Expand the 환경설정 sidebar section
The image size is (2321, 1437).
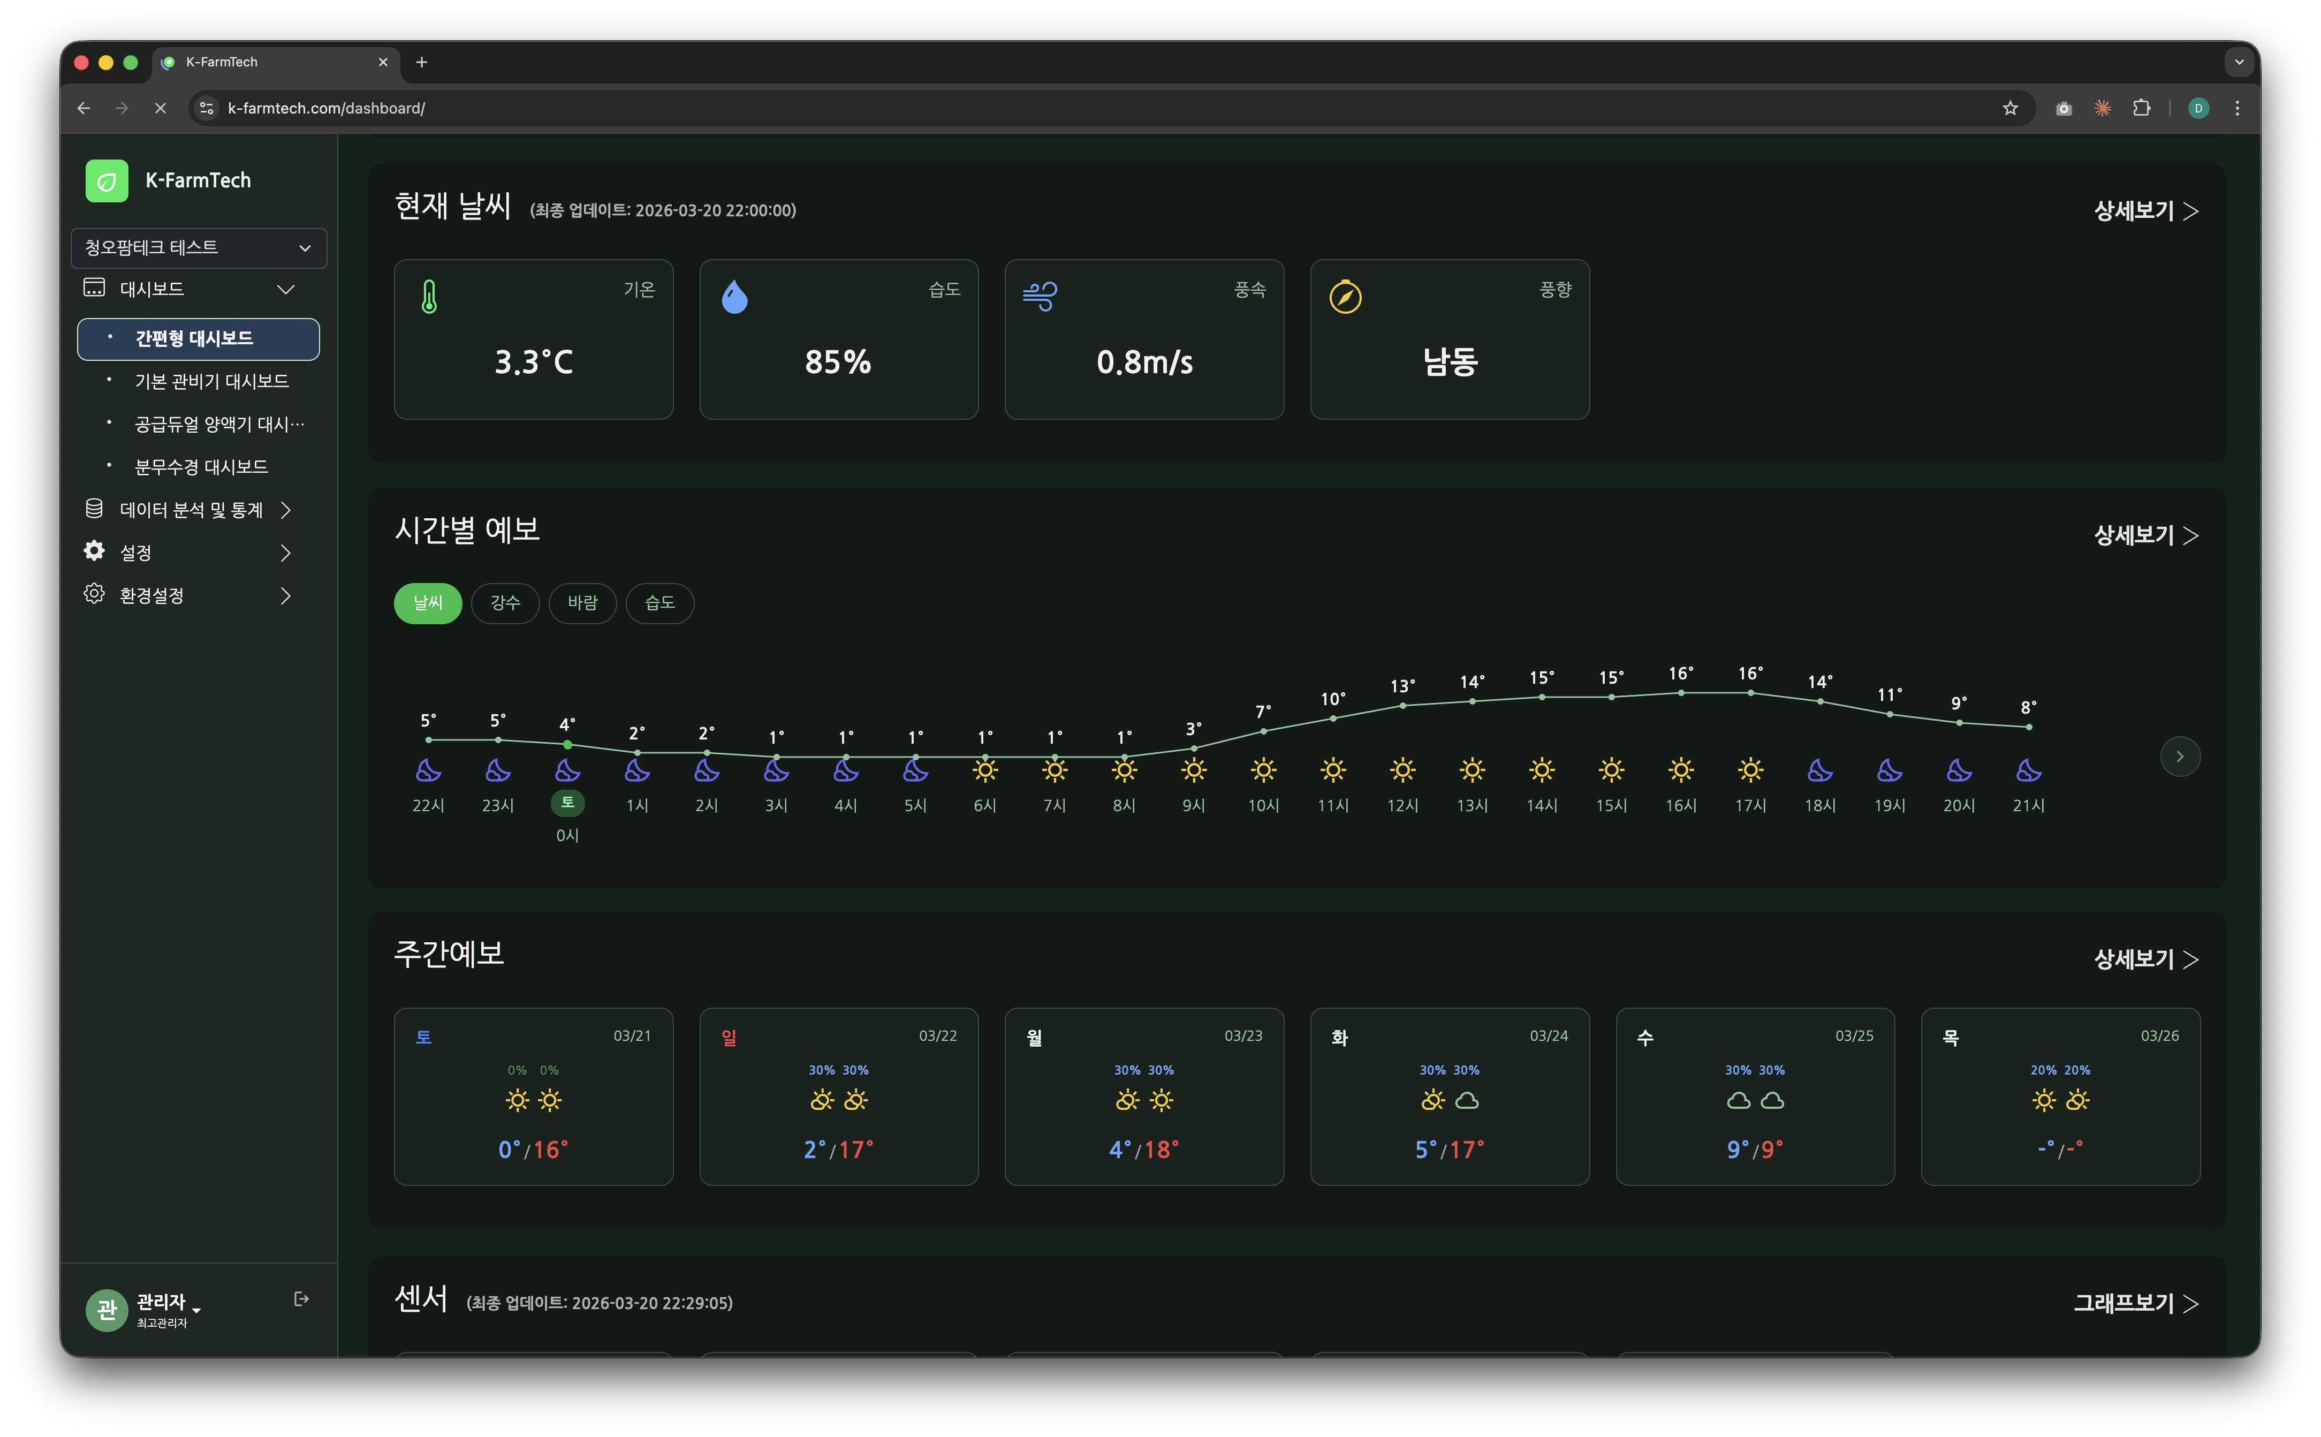(x=190, y=596)
